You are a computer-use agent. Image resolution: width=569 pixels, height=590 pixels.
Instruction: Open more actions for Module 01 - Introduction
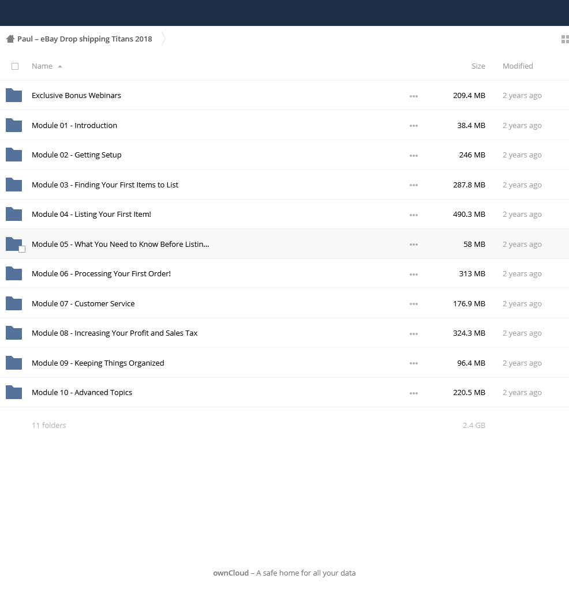pos(413,126)
